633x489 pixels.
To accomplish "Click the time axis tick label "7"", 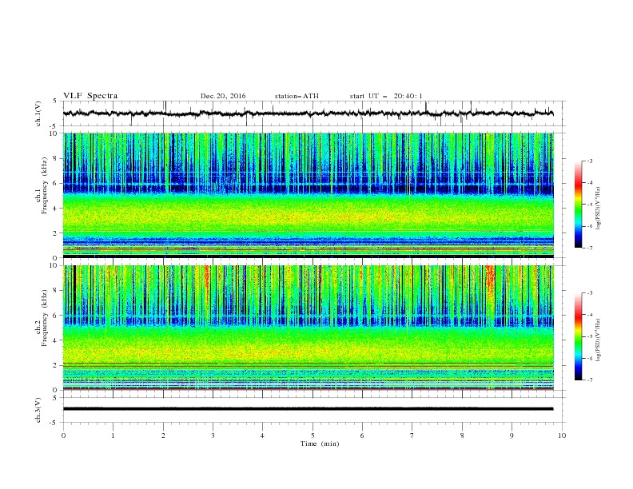I will point(412,435).
